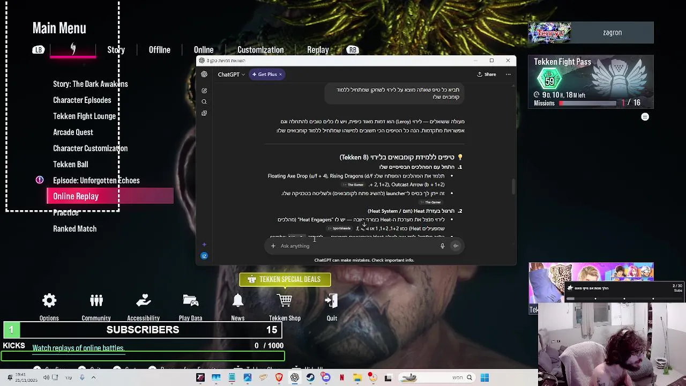The height and width of the screenshot is (386, 686).
Task: Open Character Customization menu entry
Action: tap(90, 149)
